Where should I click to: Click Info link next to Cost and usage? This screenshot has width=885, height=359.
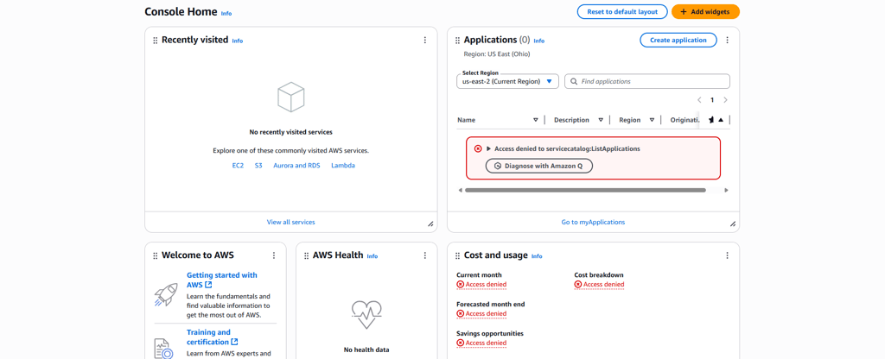point(537,256)
